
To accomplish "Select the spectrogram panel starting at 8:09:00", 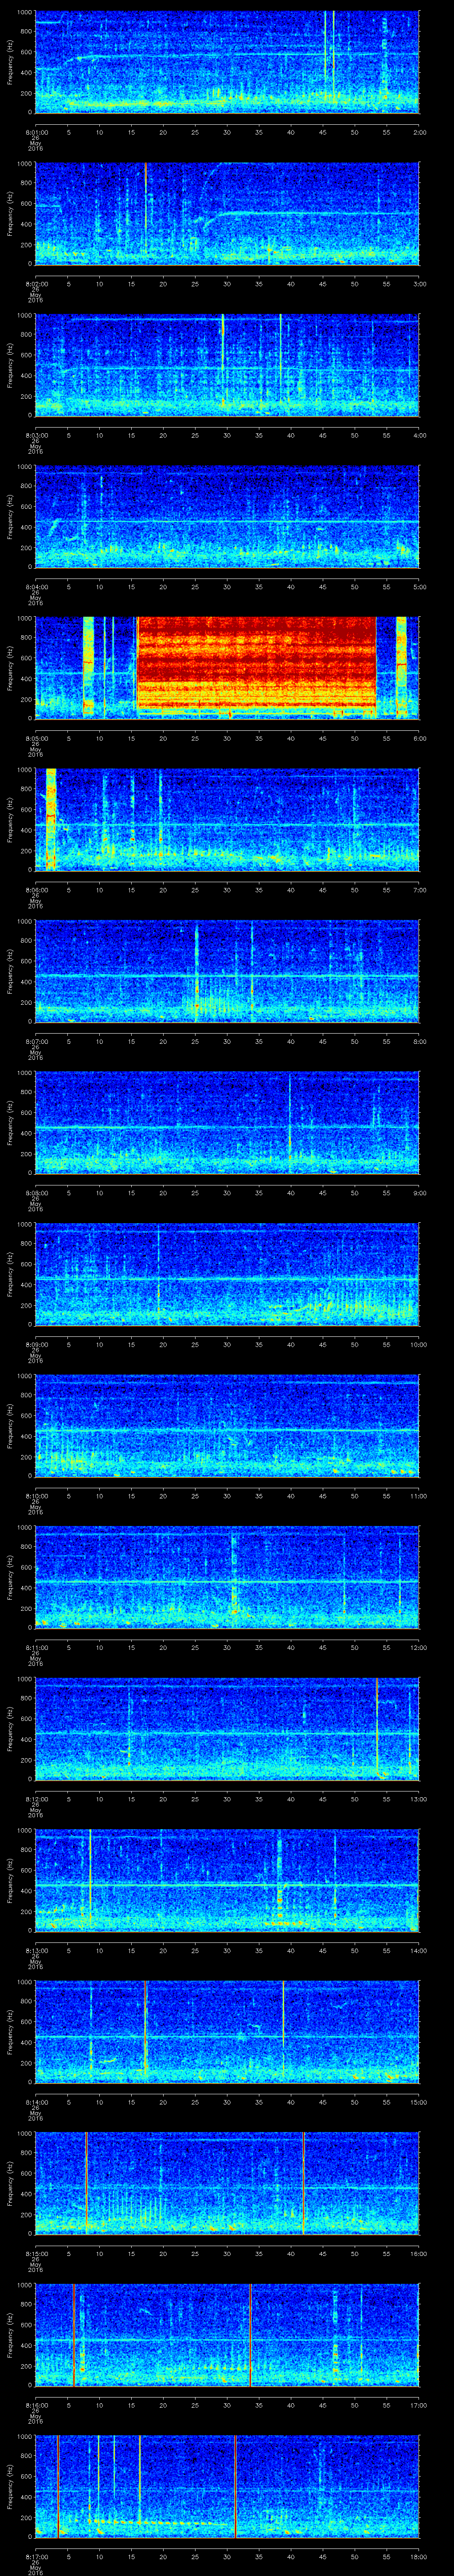I will coord(227,1273).
